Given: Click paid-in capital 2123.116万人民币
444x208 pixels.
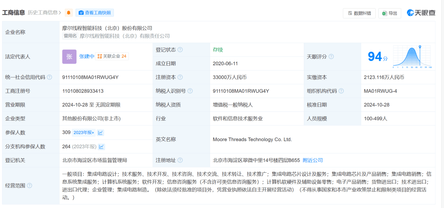Looking at the screenshot, I should 384,77.
